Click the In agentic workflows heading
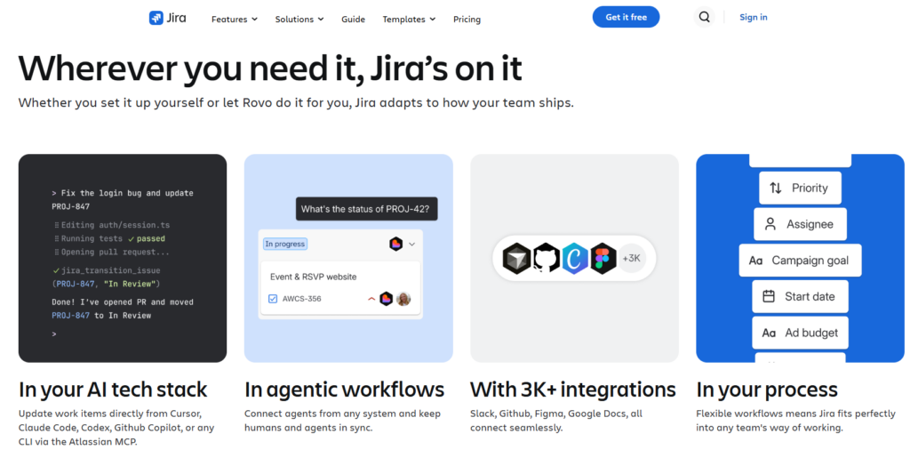The image size is (910, 458). pos(345,390)
